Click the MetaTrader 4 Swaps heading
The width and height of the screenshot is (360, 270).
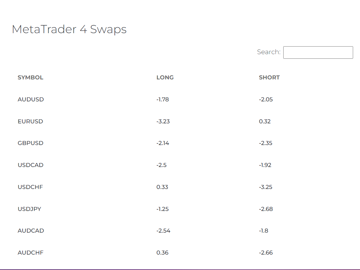click(x=69, y=30)
